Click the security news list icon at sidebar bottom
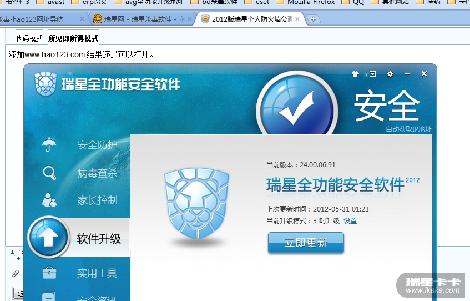 (49, 297)
